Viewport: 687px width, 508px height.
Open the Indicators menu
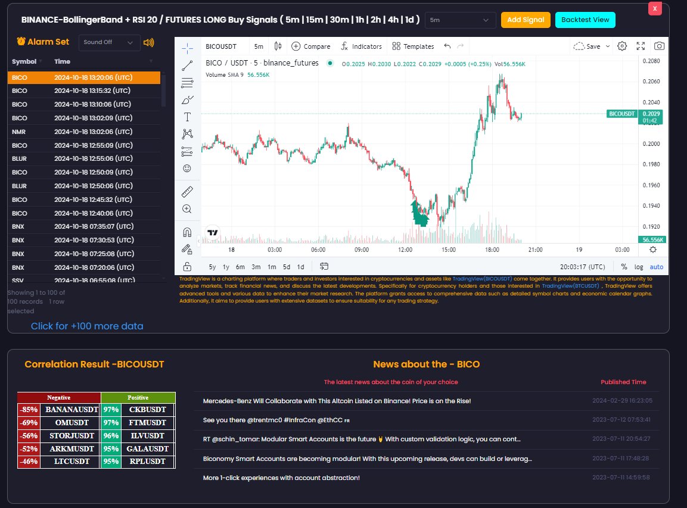[362, 46]
